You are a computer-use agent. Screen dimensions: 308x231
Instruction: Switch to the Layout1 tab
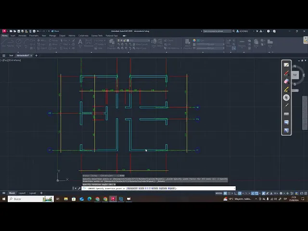click(22, 193)
